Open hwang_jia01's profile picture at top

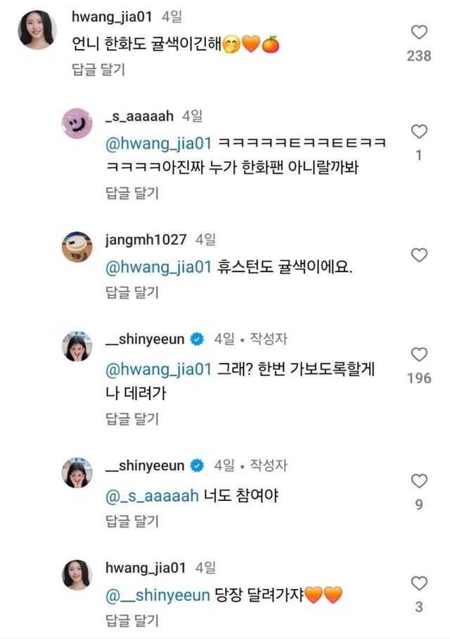(37, 30)
